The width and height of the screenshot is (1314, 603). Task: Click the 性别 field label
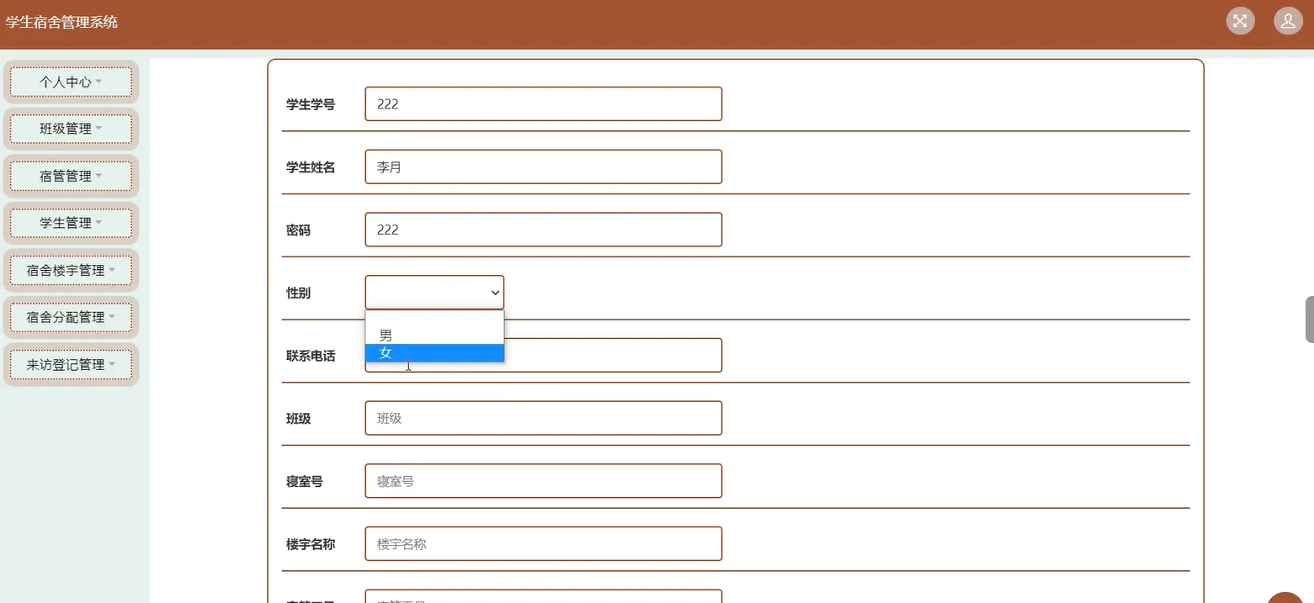click(x=298, y=293)
